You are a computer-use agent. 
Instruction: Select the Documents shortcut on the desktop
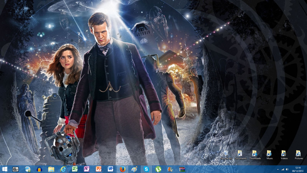(x=240, y=155)
